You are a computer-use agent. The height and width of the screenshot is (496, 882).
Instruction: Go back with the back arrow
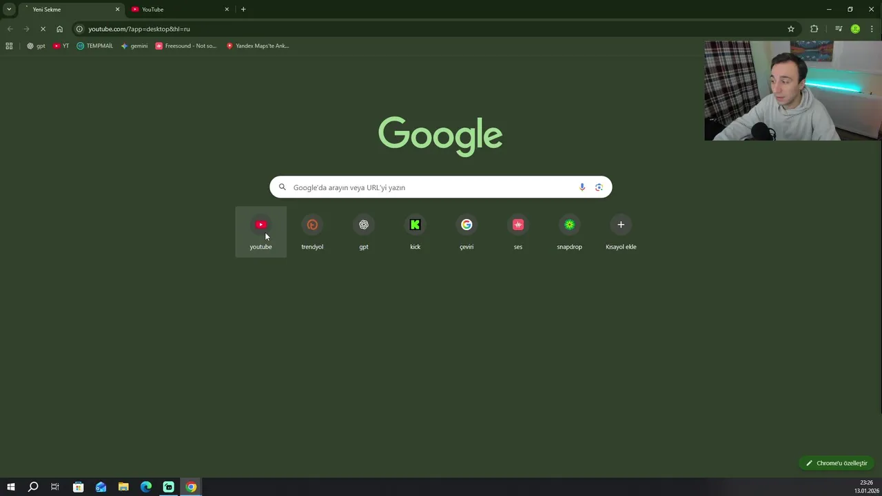click(10, 29)
